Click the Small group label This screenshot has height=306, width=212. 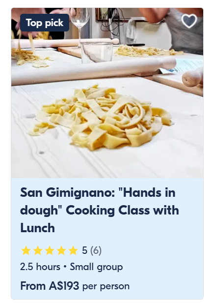point(96,267)
